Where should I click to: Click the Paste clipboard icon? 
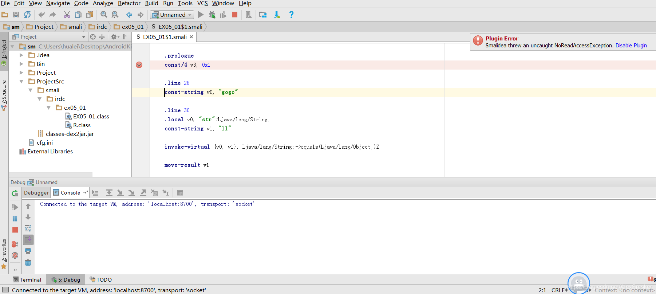click(90, 15)
